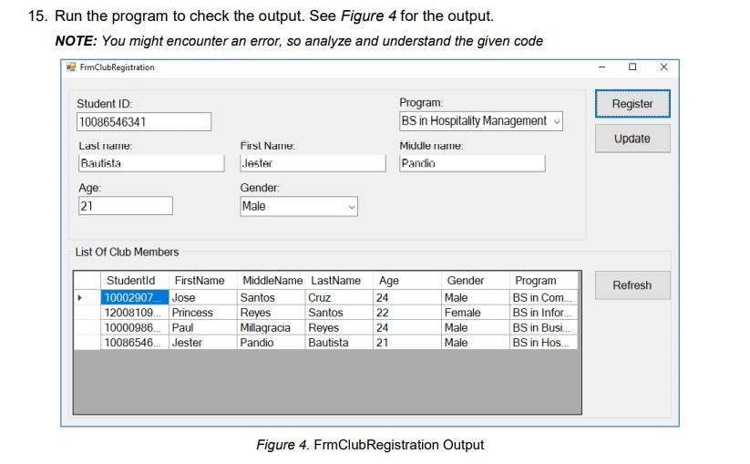
Task: Click the Program column header
Action: coord(543,280)
